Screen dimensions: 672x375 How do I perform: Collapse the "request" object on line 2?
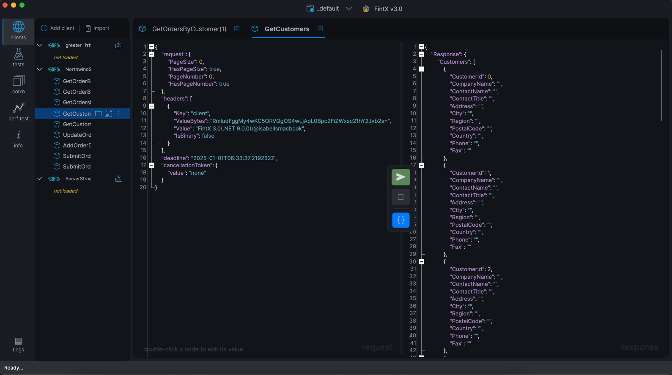[151, 54]
